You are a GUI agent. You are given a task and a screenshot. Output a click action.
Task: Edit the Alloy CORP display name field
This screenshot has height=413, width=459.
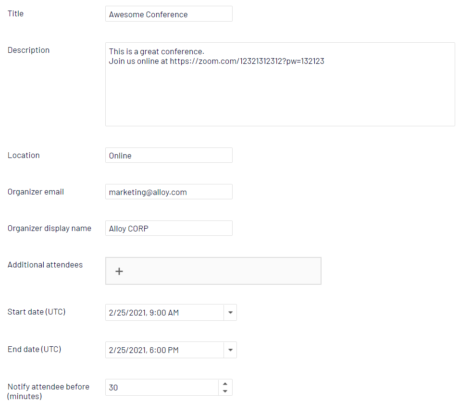pos(169,229)
